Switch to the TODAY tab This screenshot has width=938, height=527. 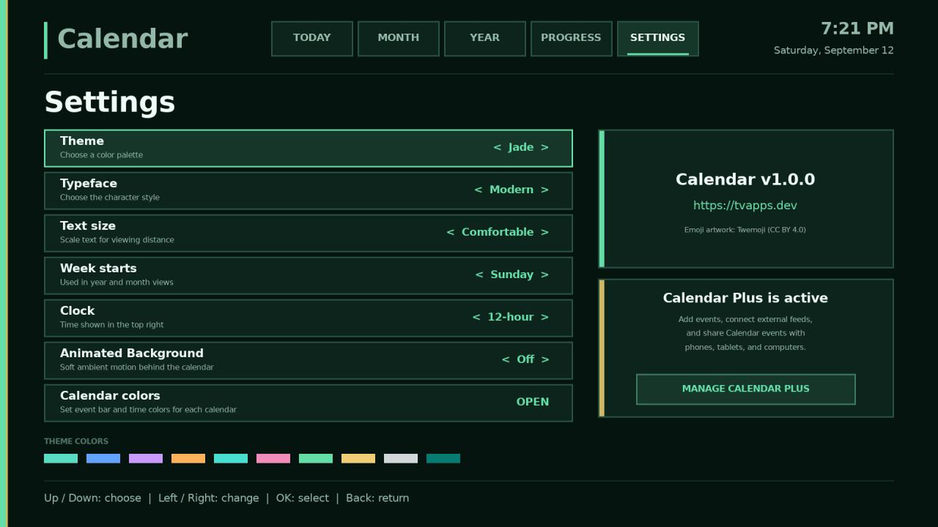pyautogui.click(x=312, y=38)
